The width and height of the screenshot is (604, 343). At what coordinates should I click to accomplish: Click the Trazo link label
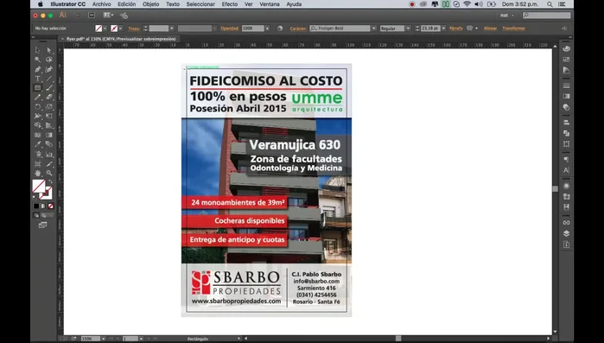(x=134, y=29)
